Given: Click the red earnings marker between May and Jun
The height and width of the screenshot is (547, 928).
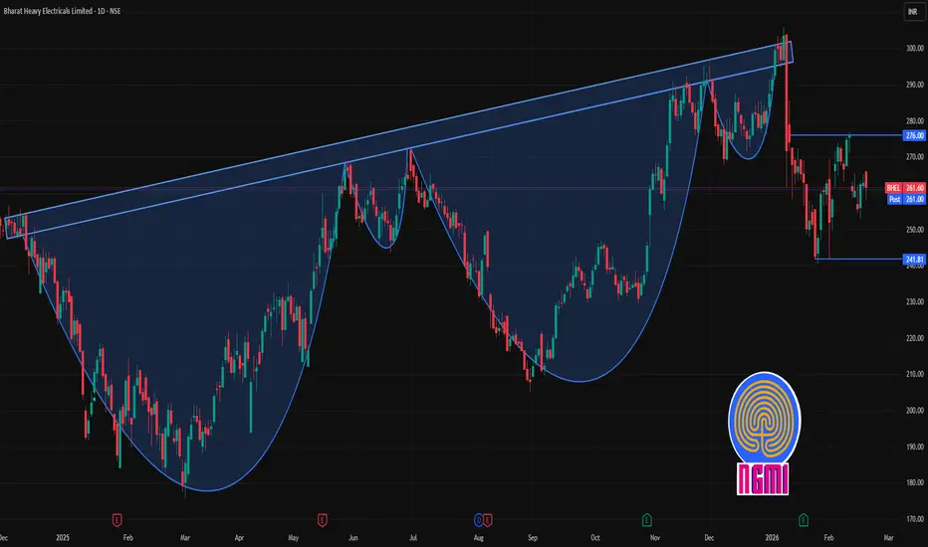Looking at the screenshot, I should point(322,520).
